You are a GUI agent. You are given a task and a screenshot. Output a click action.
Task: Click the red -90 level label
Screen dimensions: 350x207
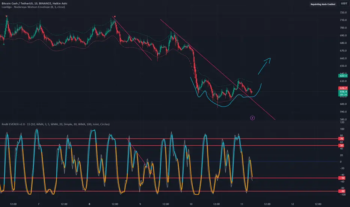click(342, 191)
